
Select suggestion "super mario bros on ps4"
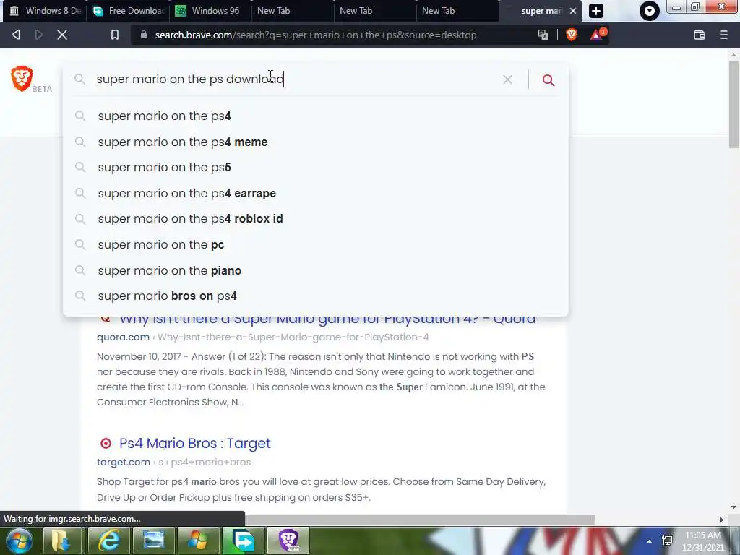point(315,296)
